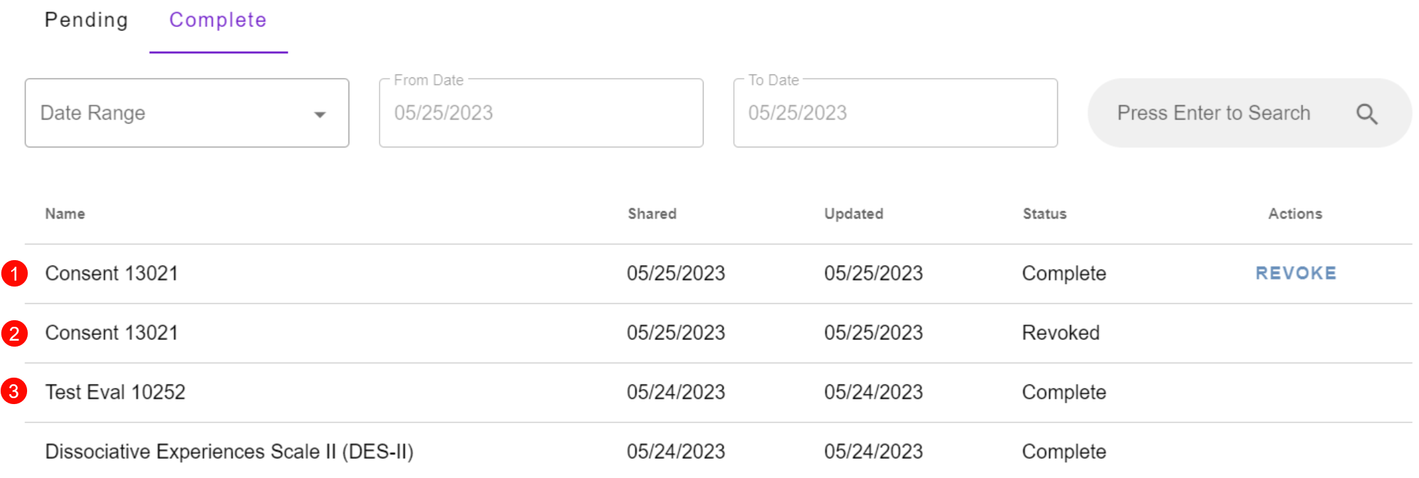Screen dimensions: 1419x478
Task: Expand the Date Range combo box
Action: (187, 113)
